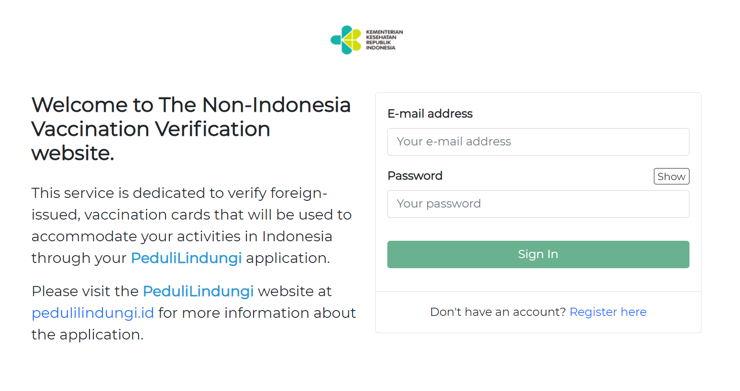Open PeduliLindungi link after Please visit the
This screenshot has width=740, height=391.
(x=198, y=291)
